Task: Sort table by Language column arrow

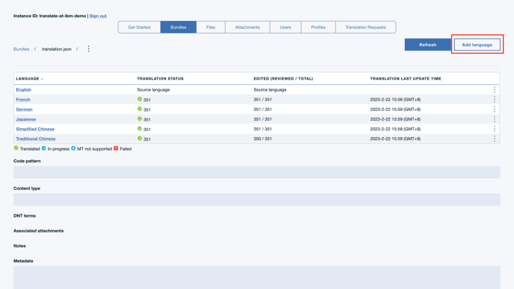Action: coord(42,79)
